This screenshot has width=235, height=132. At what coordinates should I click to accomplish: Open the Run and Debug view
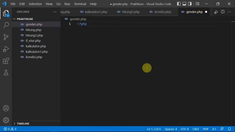(x=6, y=49)
